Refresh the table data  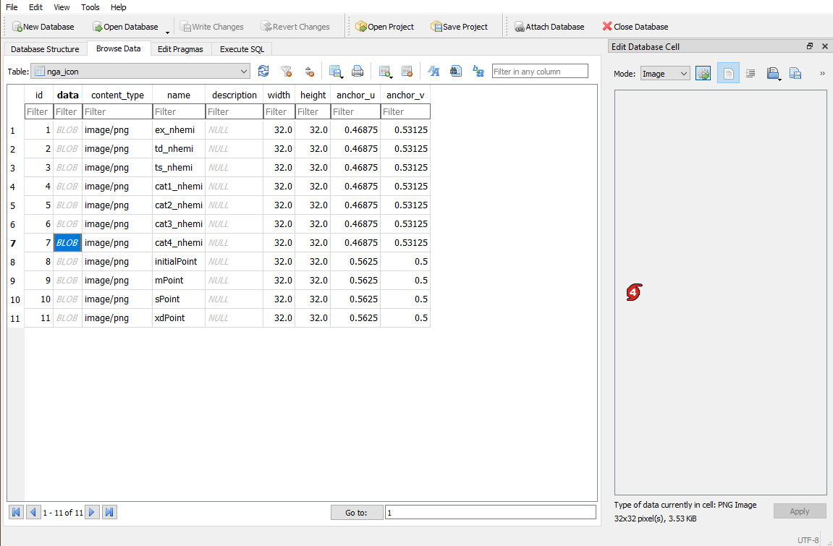tap(263, 71)
